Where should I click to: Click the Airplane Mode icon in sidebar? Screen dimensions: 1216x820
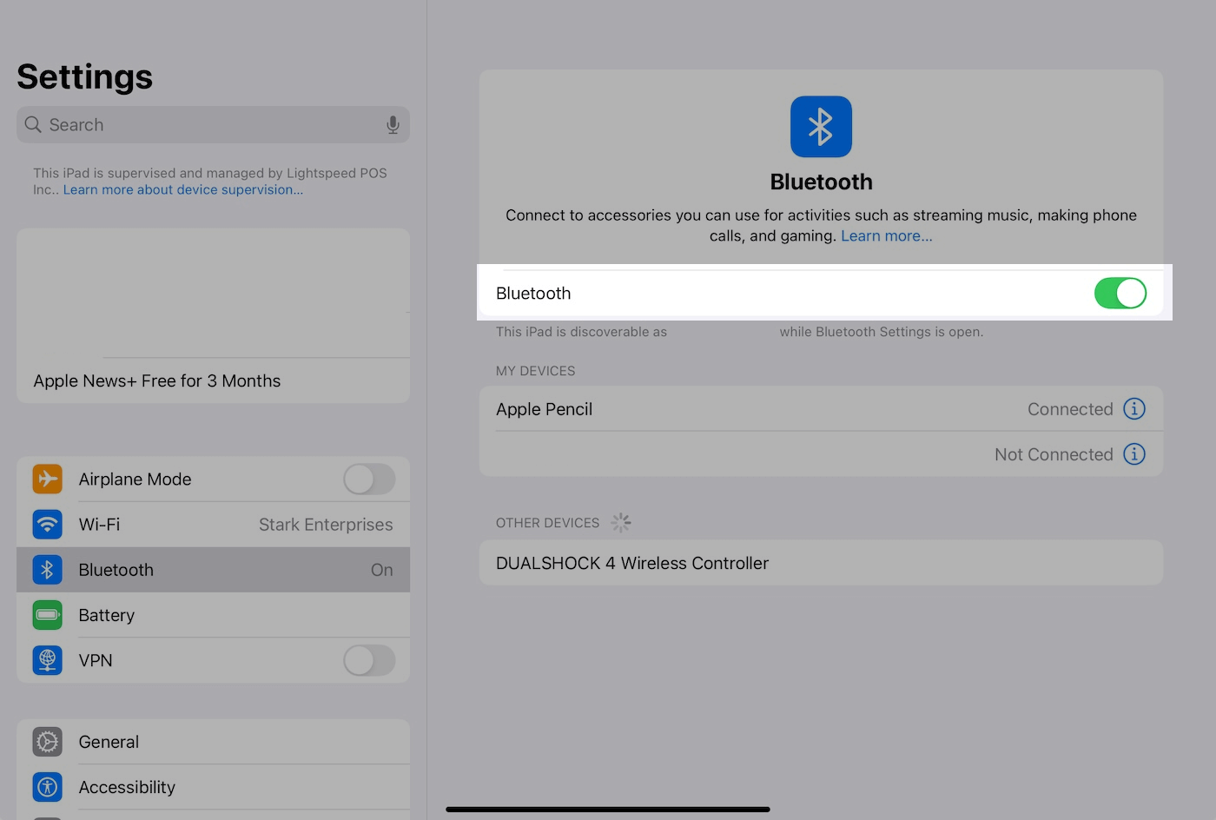tap(47, 479)
